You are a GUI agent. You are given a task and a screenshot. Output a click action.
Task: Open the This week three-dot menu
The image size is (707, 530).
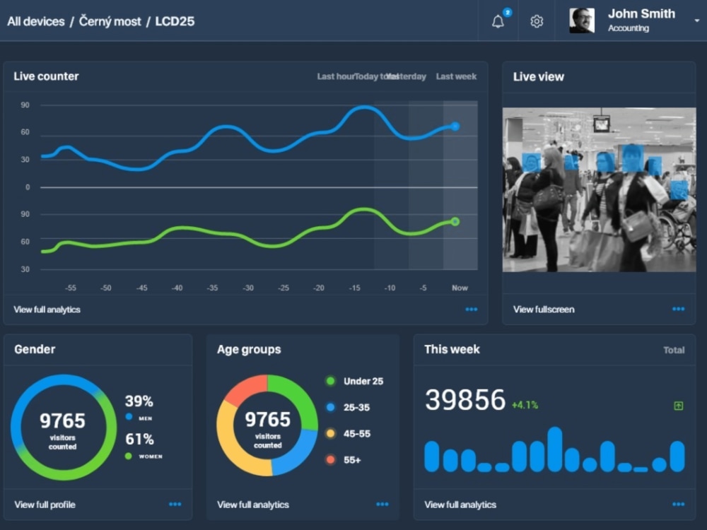click(x=678, y=505)
